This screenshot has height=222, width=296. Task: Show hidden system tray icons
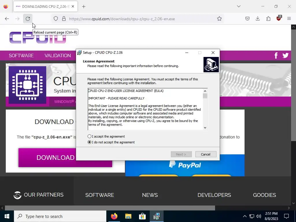(245, 216)
